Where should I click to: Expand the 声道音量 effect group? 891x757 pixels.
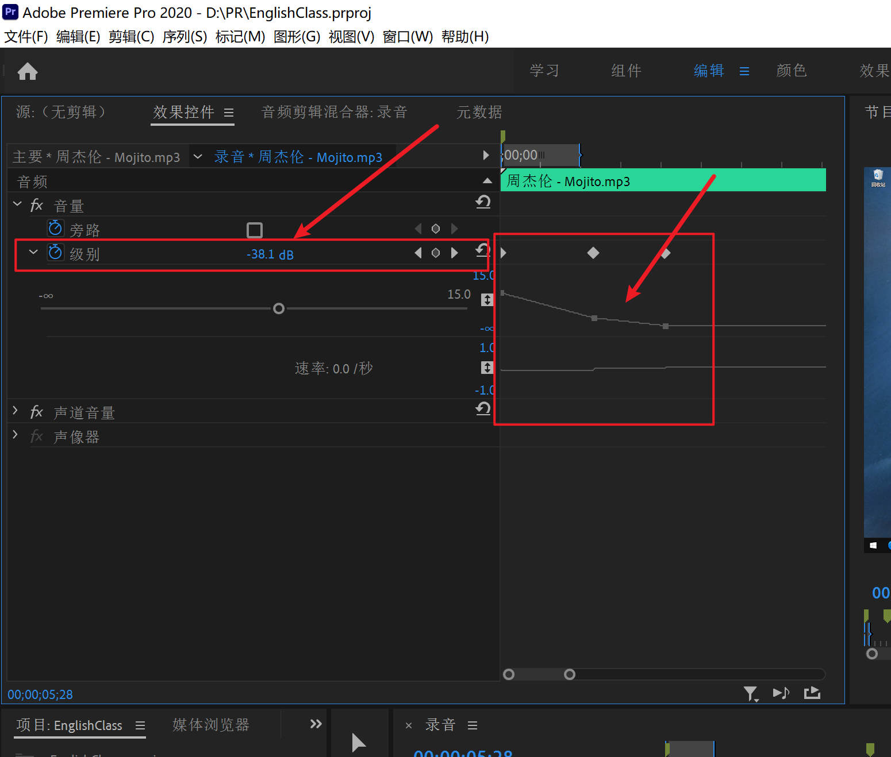[16, 411]
